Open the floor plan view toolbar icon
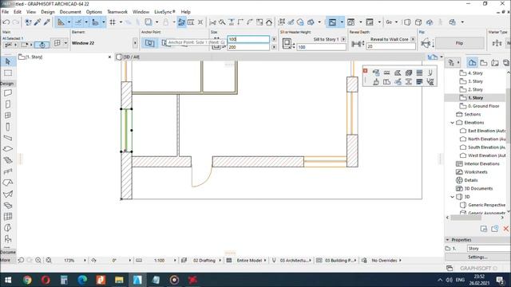 [x=332, y=22]
